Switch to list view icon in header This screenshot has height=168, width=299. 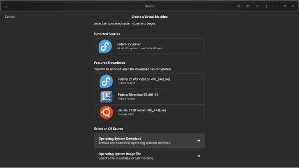[248, 6]
